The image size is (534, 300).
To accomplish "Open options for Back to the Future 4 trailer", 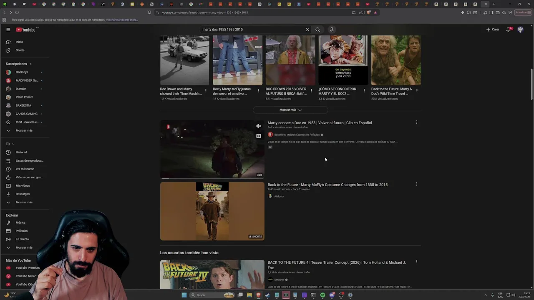I will (x=416, y=262).
